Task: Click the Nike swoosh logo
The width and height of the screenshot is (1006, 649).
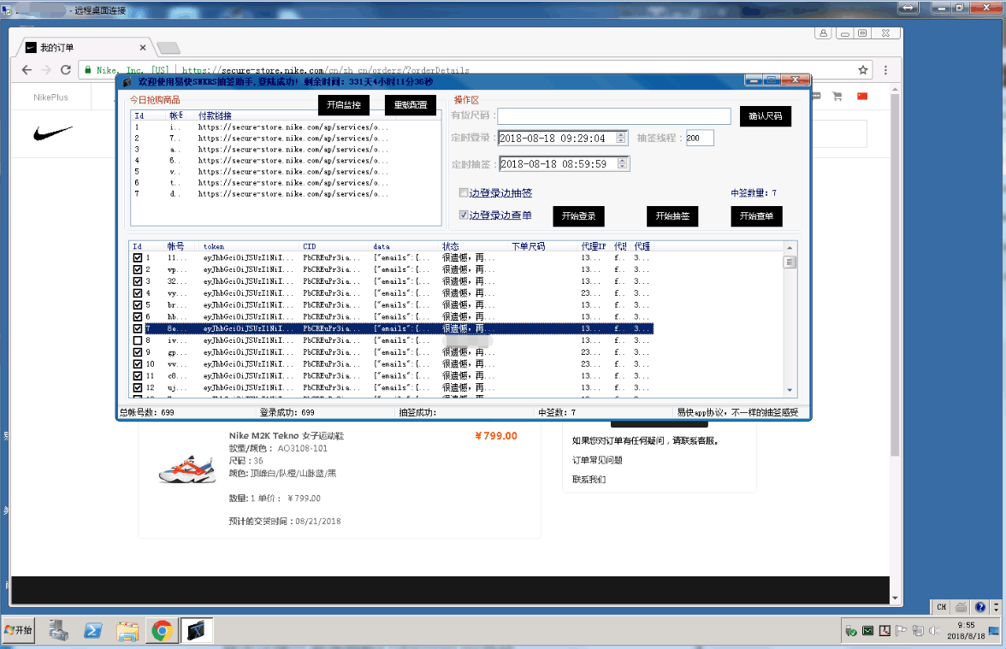Action: 53,133
